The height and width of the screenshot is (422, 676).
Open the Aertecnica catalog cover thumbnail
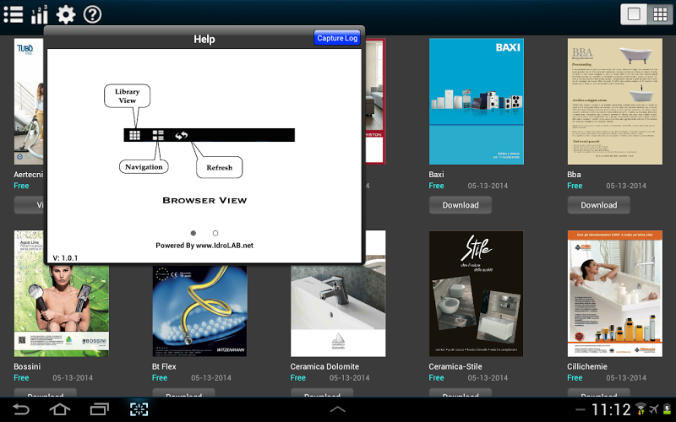point(29,101)
